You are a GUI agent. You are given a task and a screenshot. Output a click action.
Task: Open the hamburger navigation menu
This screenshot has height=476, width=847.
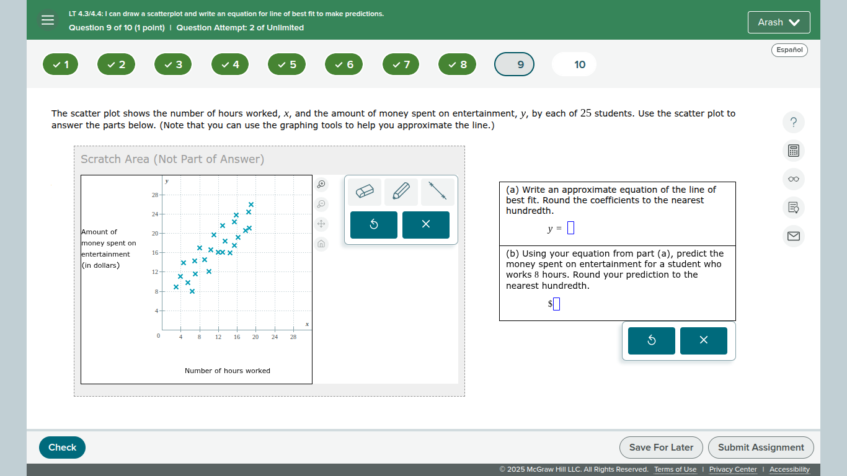(x=48, y=20)
